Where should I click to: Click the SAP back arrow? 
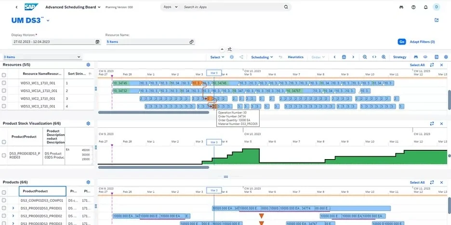[16, 7]
